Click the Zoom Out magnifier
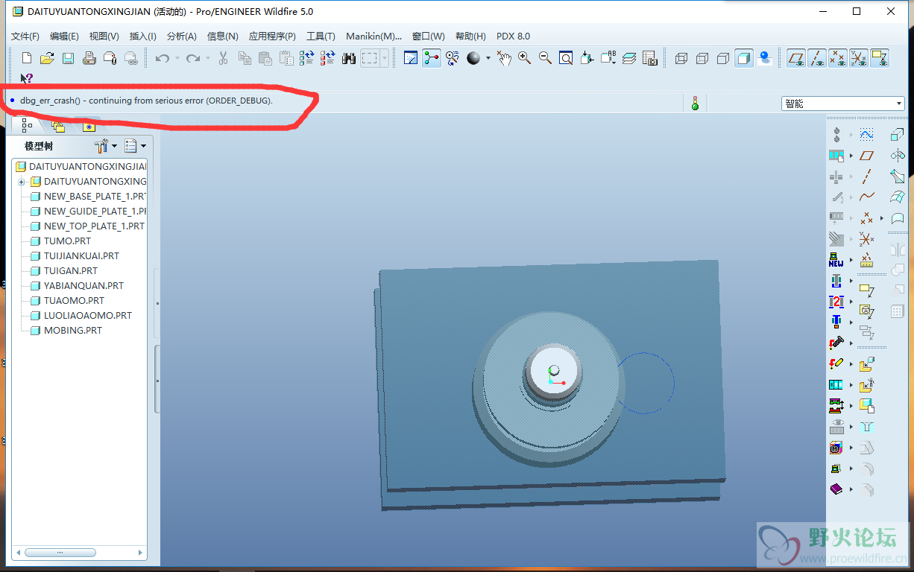 point(546,58)
